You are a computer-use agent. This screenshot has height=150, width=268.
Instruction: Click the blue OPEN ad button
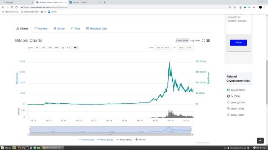click(238, 42)
